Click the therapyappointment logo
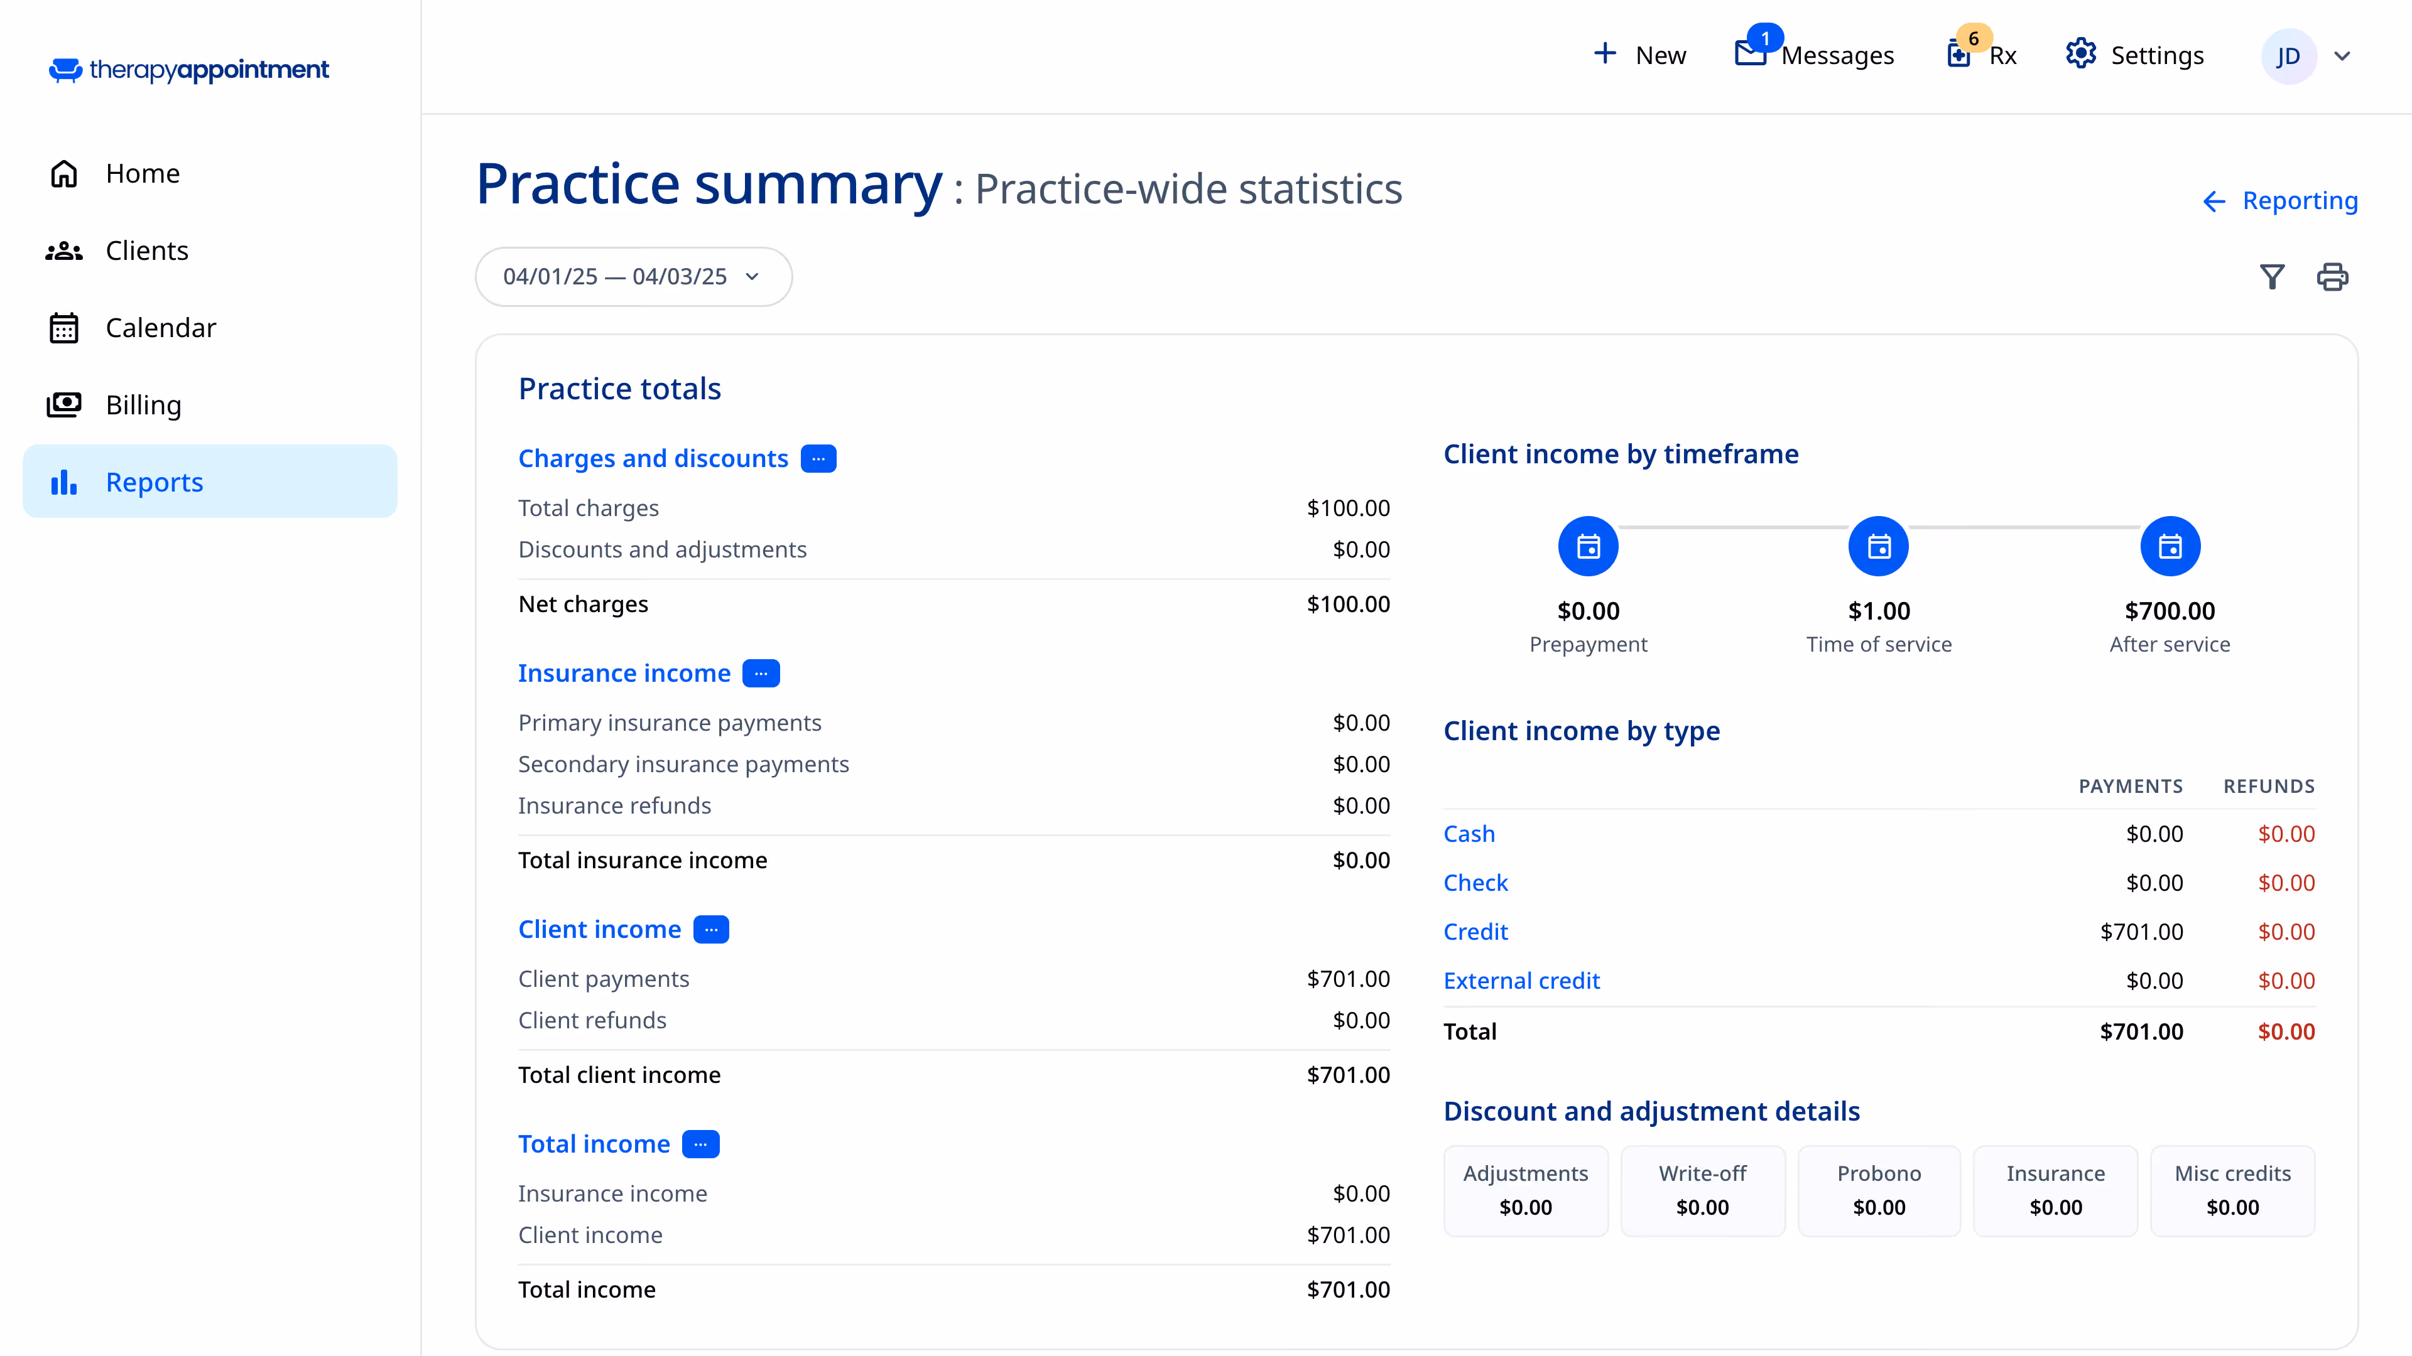 click(x=189, y=69)
